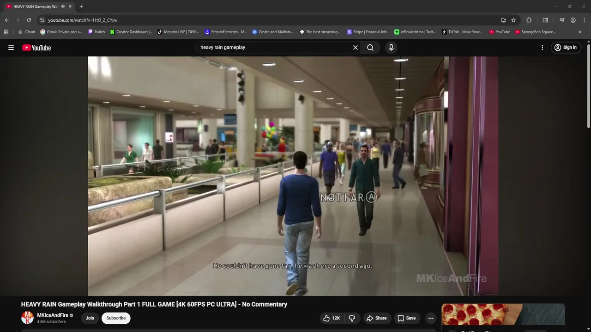This screenshot has height=332, width=591.
Task: Go forward in the browser
Action: pyautogui.click(x=18, y=20)
